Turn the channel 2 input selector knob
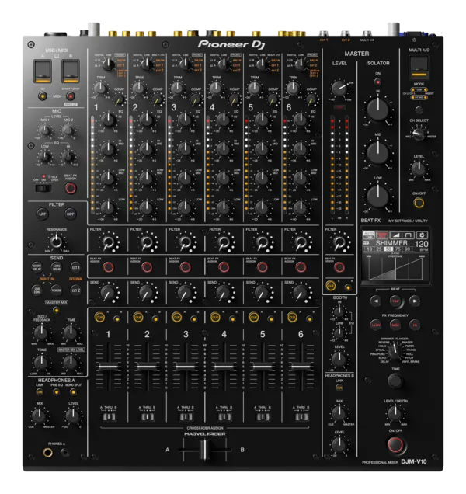Screen dimensions: 466x494 [x=147, y=64]
